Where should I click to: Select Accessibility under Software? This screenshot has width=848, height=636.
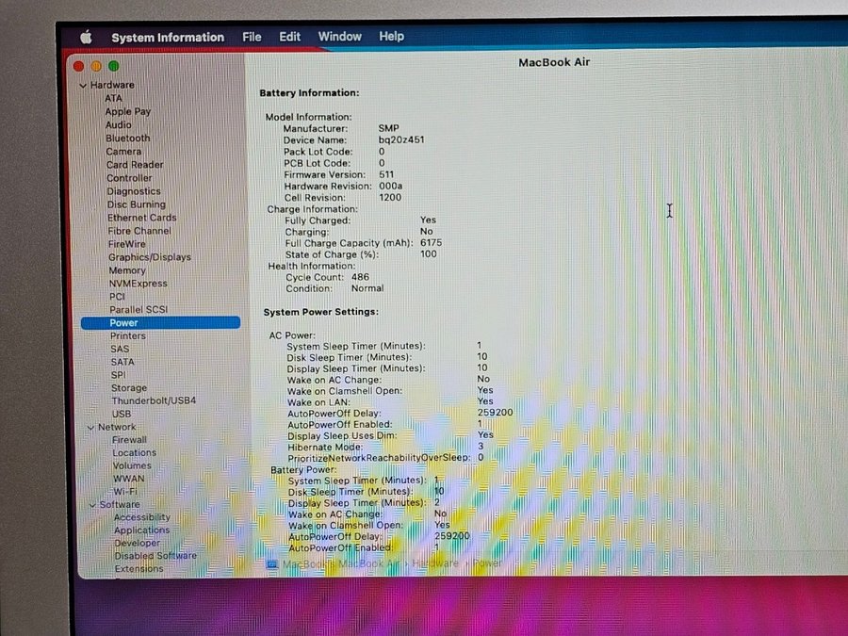[142, 517]
